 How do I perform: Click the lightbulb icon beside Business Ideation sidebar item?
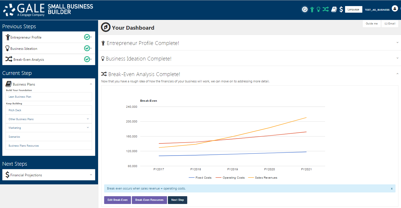(8, 48)
